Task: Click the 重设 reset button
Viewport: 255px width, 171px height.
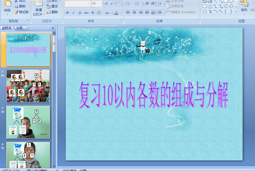Action: (x=52, y=6)
